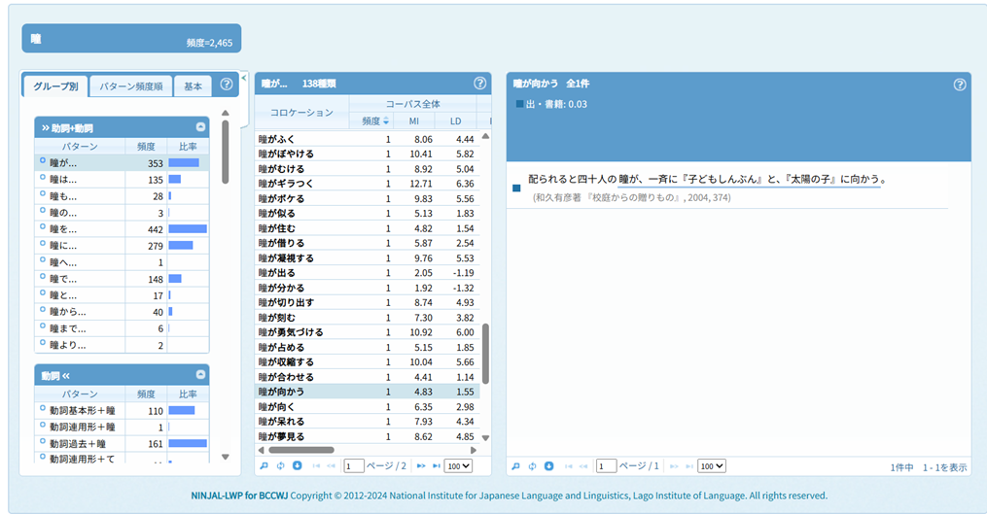Refresh the collocation list with reload icon
This screenshot has width=987, height=514.
pyautogui.click(x=280, y=466)
